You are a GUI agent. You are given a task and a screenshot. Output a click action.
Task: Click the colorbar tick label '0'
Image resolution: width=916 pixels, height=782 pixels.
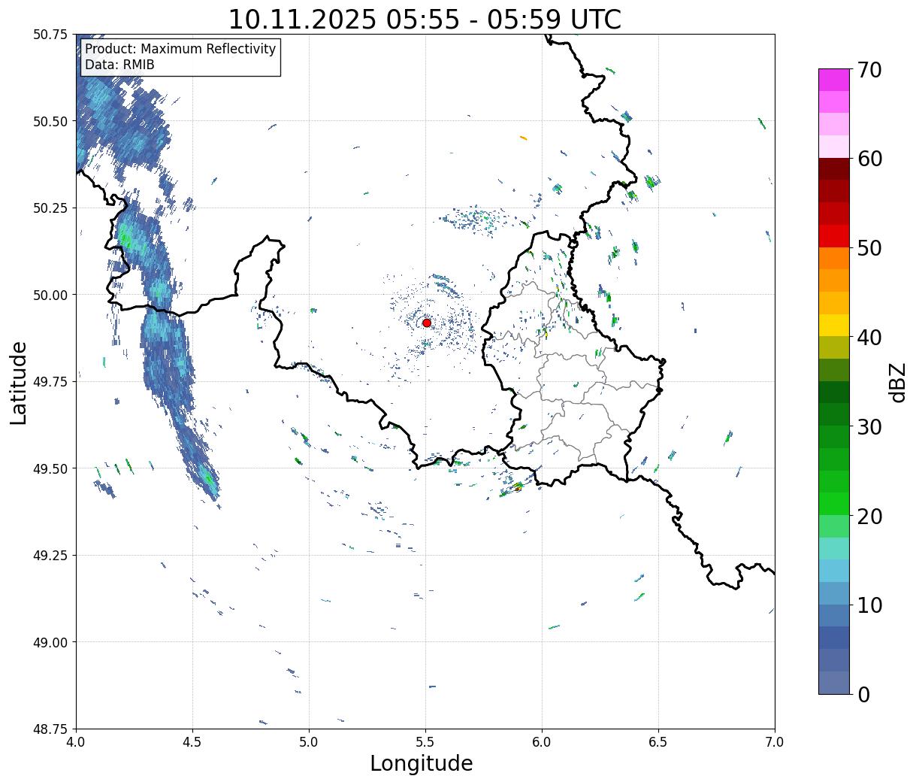point(863,695)
